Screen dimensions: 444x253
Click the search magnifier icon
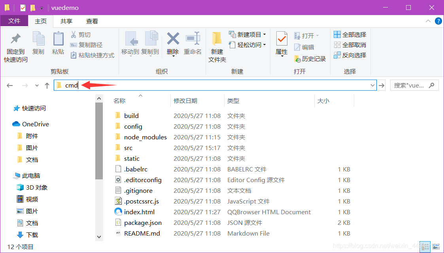point(431,85)
